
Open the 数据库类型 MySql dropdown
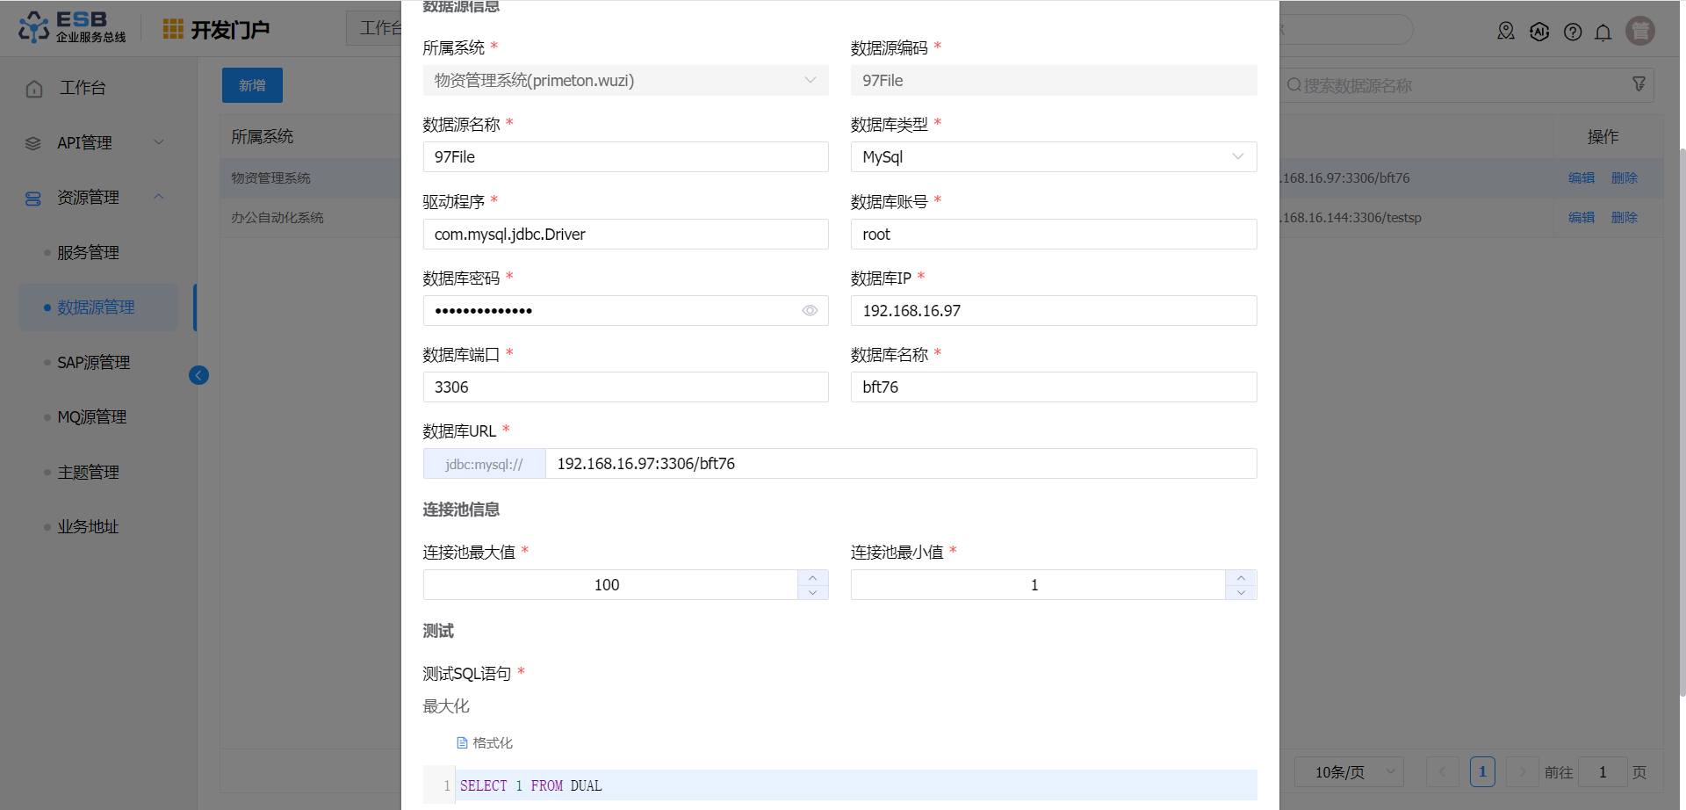coord(1054,157)
